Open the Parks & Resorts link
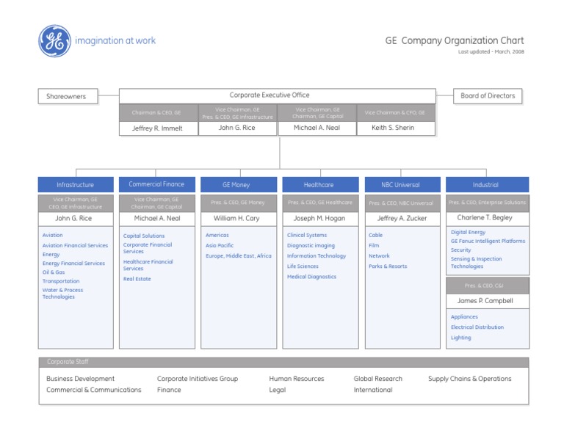The image size is (564, 436). coord(388,266)
